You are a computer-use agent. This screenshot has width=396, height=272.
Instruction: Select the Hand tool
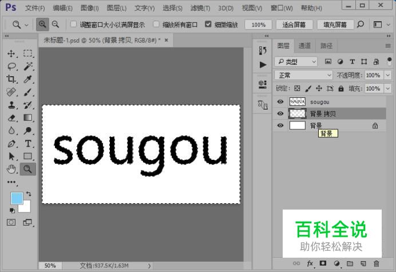point(11,168)
